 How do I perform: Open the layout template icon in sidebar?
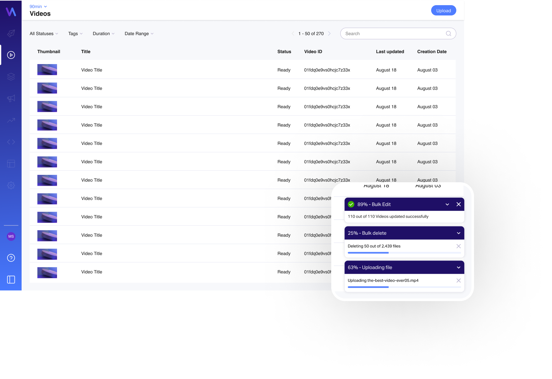coord(11,164)
